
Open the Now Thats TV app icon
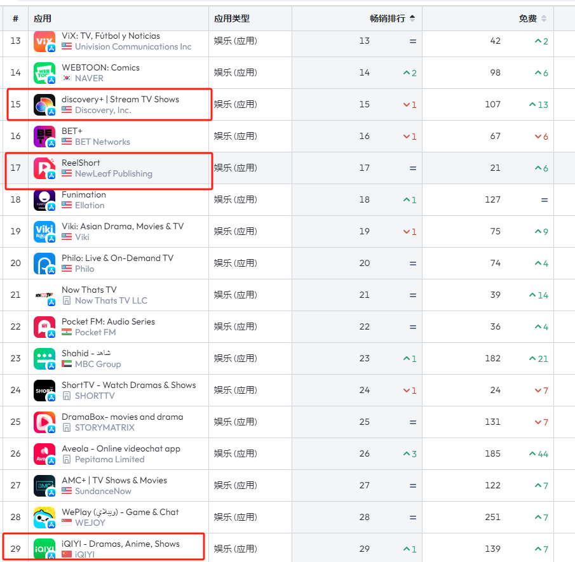pos(44,295)
